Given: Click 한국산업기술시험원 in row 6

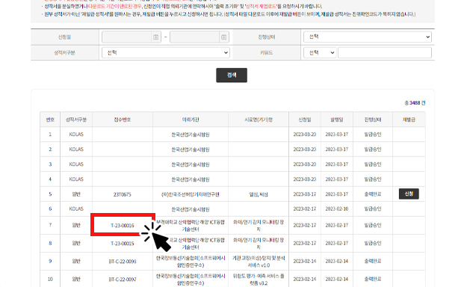Looking at the screenshot, I should (x=191, y=209).
